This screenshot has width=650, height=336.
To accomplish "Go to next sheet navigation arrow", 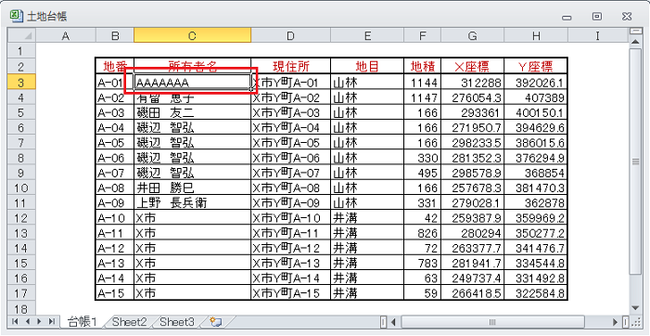I will coord(39,321).
